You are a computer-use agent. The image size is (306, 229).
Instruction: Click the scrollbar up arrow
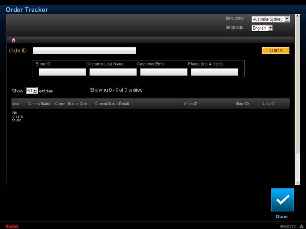(297, 16)
